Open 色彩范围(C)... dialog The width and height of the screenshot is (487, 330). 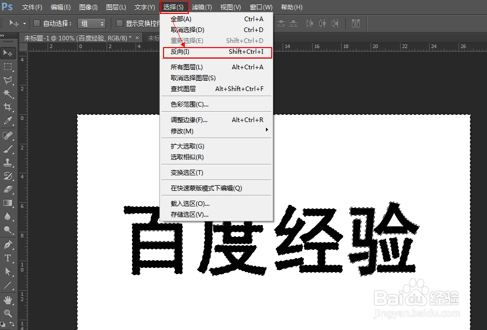tap(216, 104)
